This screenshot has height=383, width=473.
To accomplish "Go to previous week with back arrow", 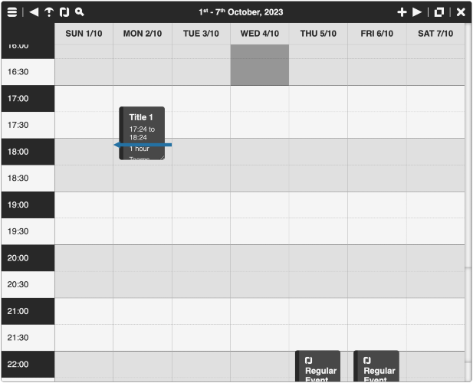I will tap(34, 12).
